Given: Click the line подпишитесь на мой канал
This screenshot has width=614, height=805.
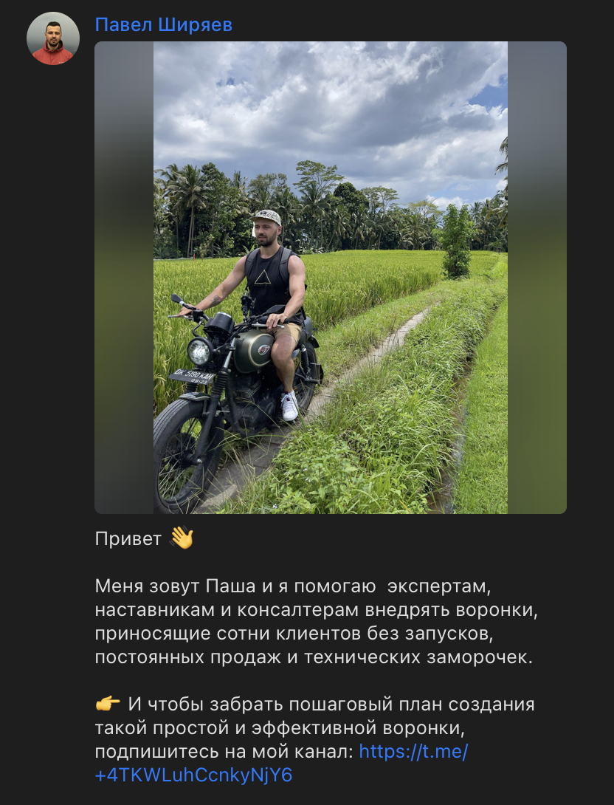Looking at the screenshot, I should coord(224,752).
